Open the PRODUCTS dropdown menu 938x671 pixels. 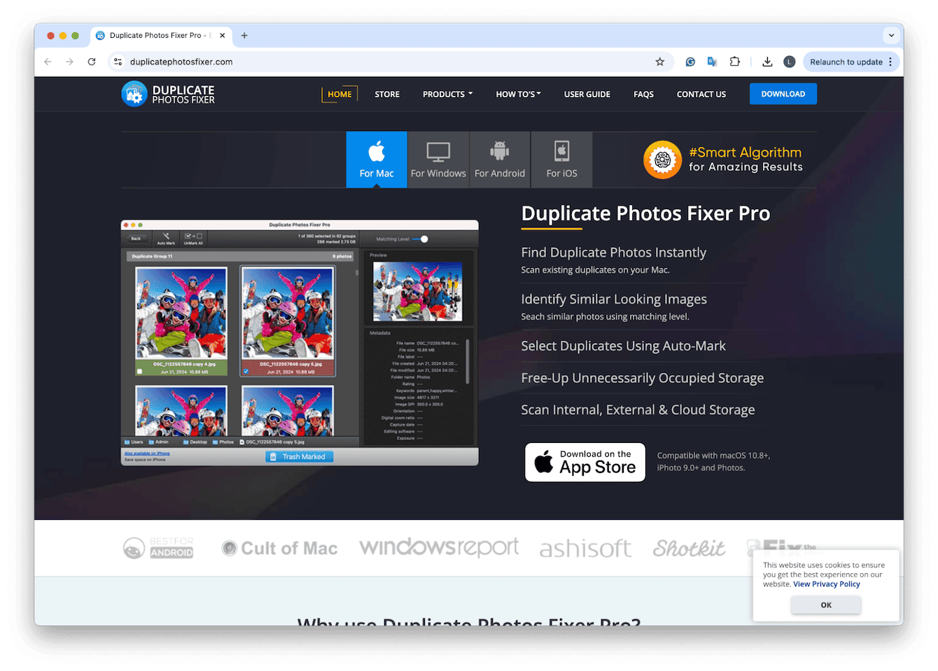tap(447, 94)
